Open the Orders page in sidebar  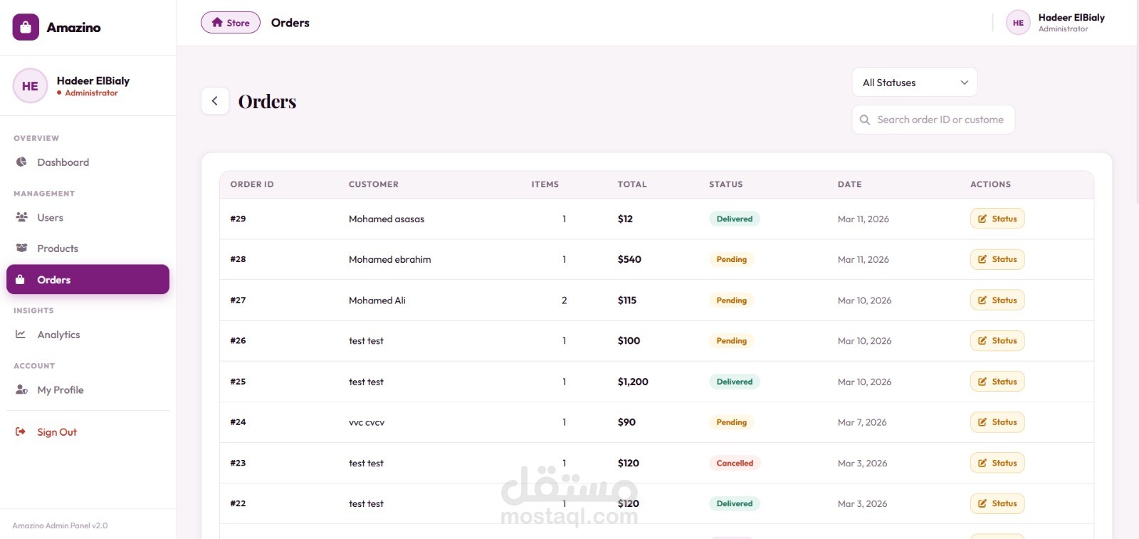coord(88,280)
